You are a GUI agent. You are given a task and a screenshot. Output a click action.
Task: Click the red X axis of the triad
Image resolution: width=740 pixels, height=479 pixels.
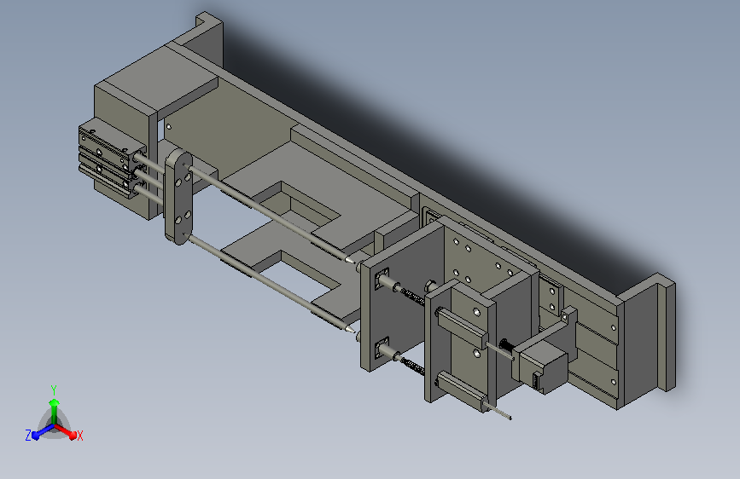point(66,431)
